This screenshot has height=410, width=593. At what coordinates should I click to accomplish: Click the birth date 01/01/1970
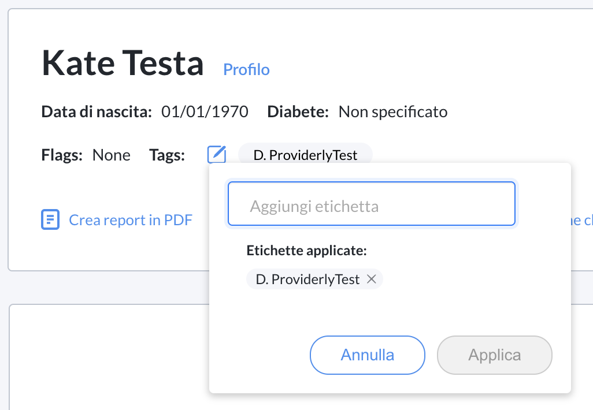point(205,112)
